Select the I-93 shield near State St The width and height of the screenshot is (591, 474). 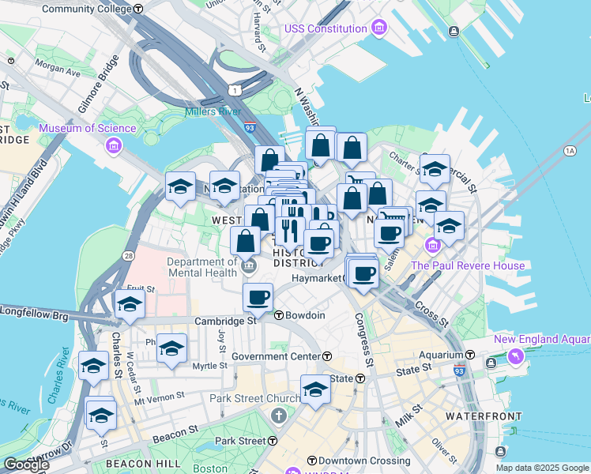click(459, 371)
